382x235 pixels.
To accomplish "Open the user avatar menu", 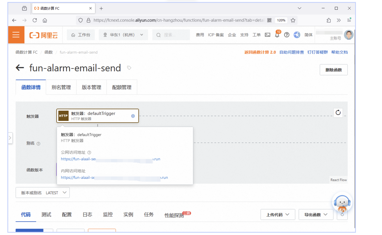I will pos(349,35).
